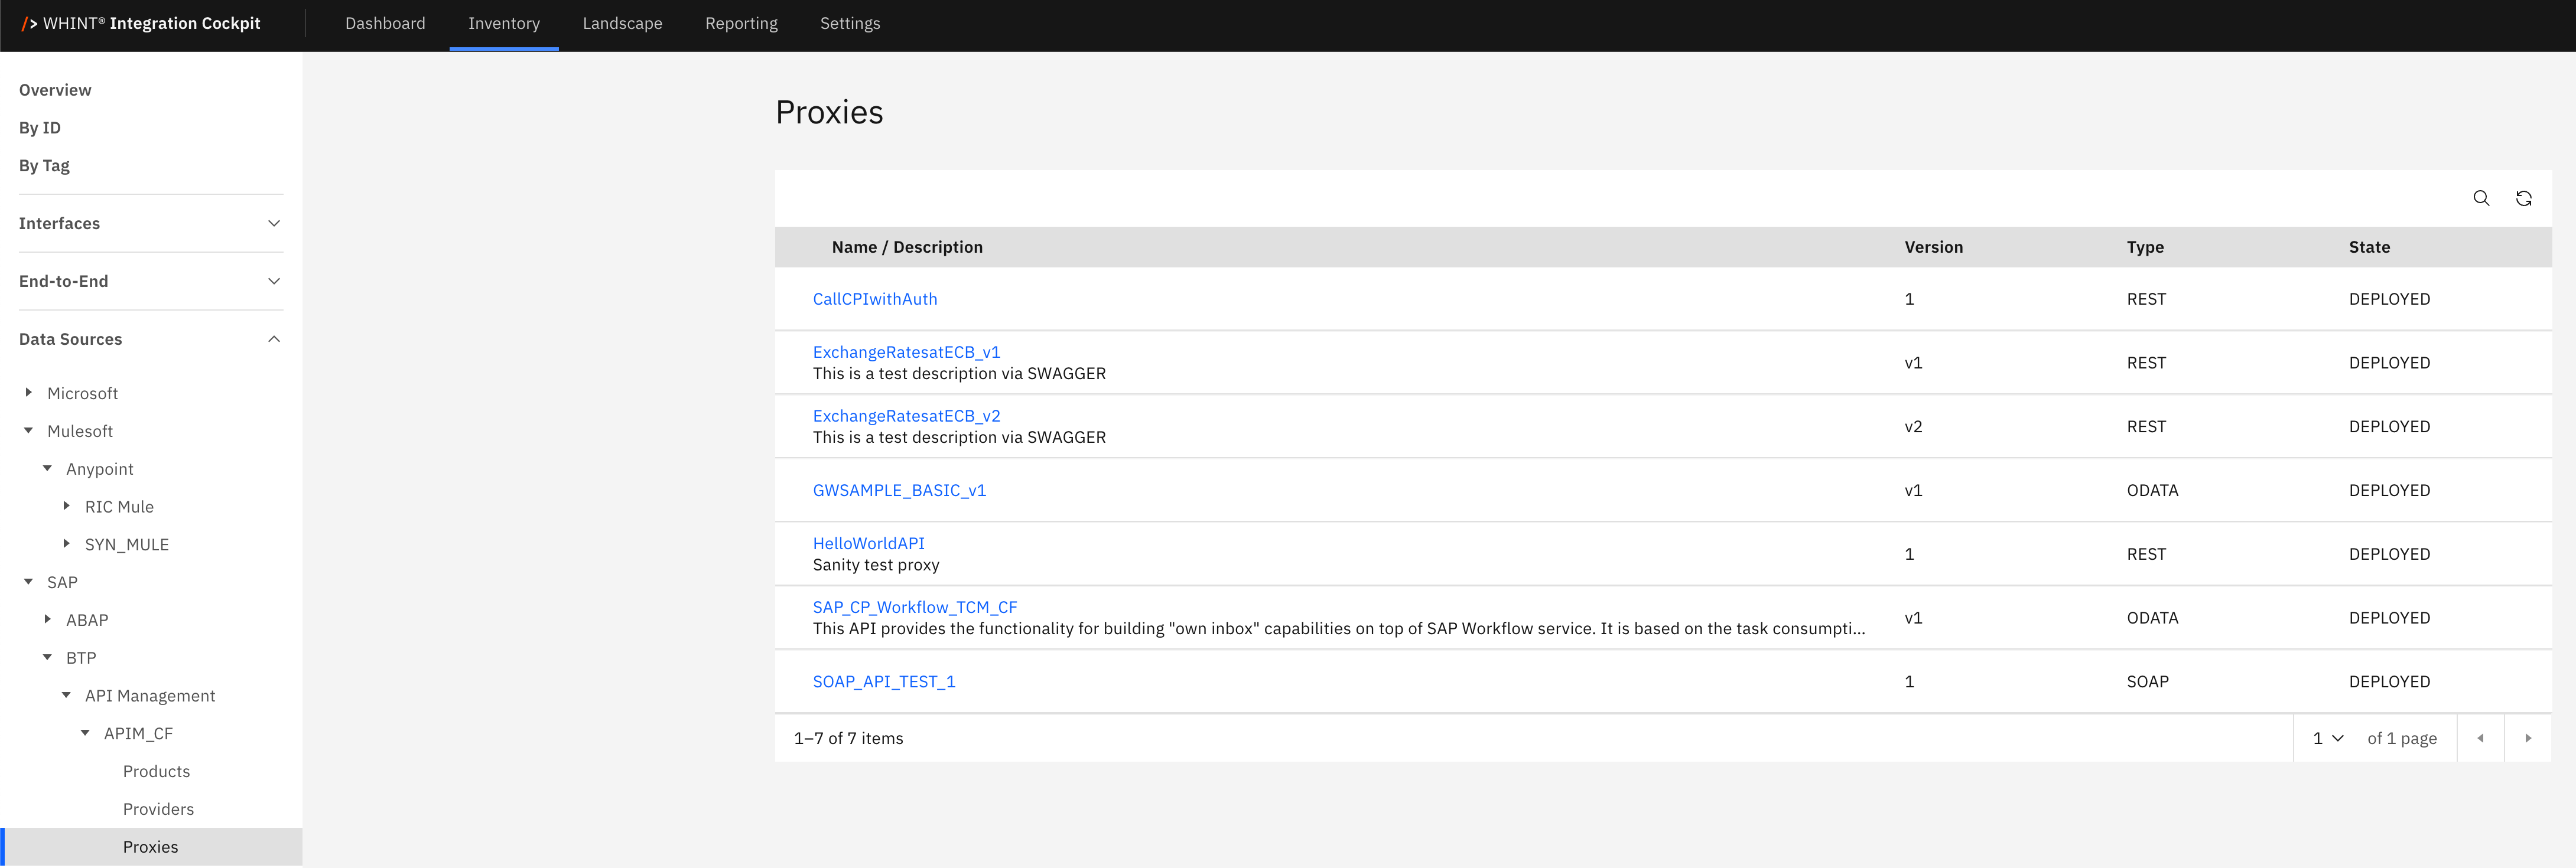The height and width of the screenshot is (868, 2576).
Task: Sort by the Version column header
Action: pyautogui.click(x=1932, y=247)
